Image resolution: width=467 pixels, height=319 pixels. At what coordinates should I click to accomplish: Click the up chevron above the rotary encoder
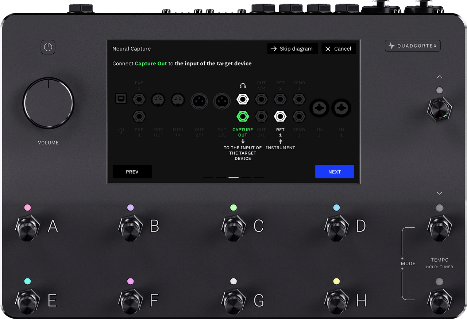point(439,76)
